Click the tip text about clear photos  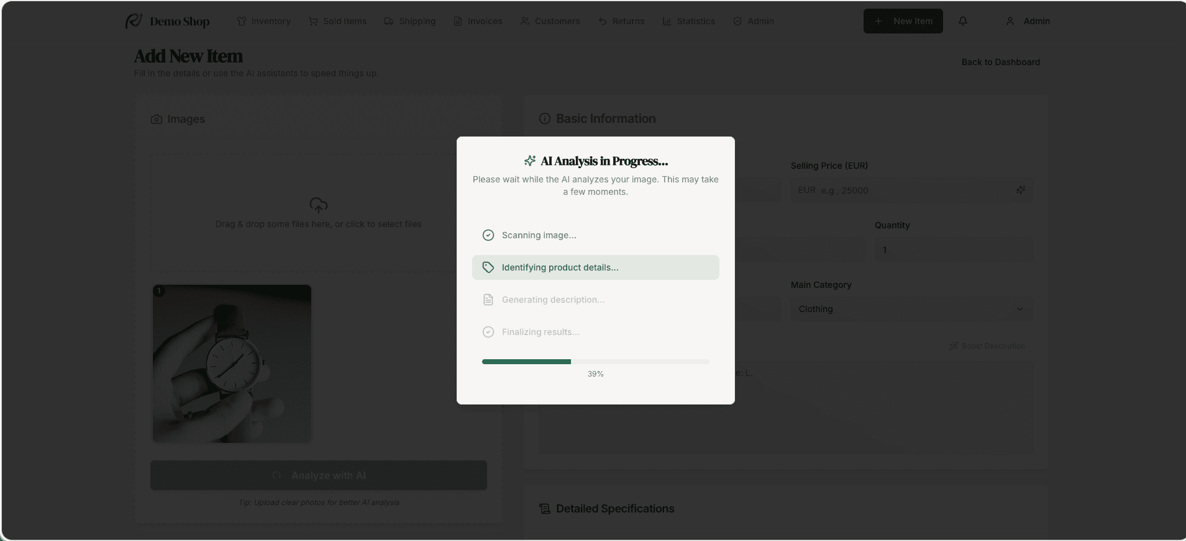pyautogui.click(x=319, y=503)
